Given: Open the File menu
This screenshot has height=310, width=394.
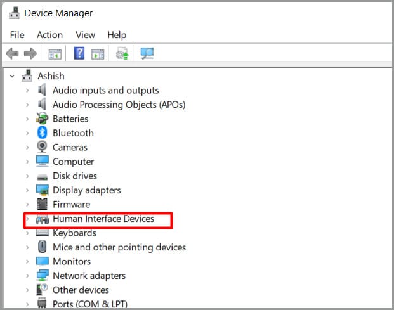Looking at the screenshot, I should 17,35.
